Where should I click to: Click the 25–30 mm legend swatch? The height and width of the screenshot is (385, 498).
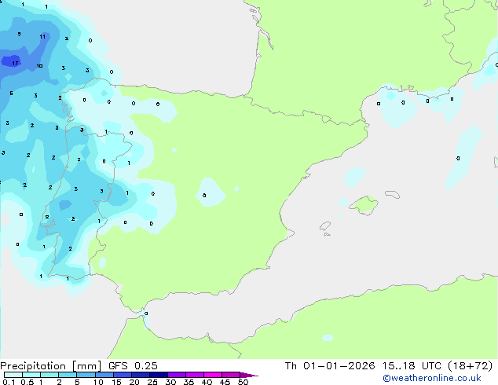tap(159, 375)
